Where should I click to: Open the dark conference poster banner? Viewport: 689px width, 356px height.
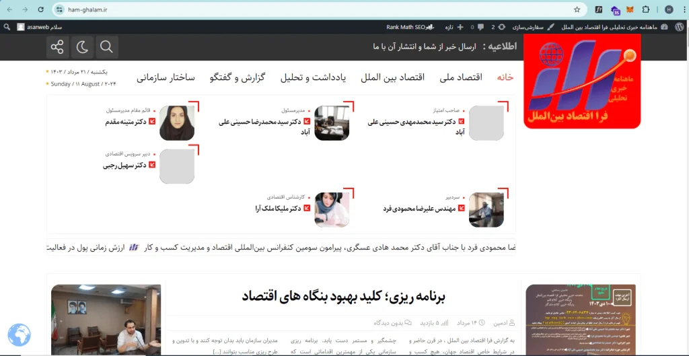pyautogui.click(x=581, y=320)
